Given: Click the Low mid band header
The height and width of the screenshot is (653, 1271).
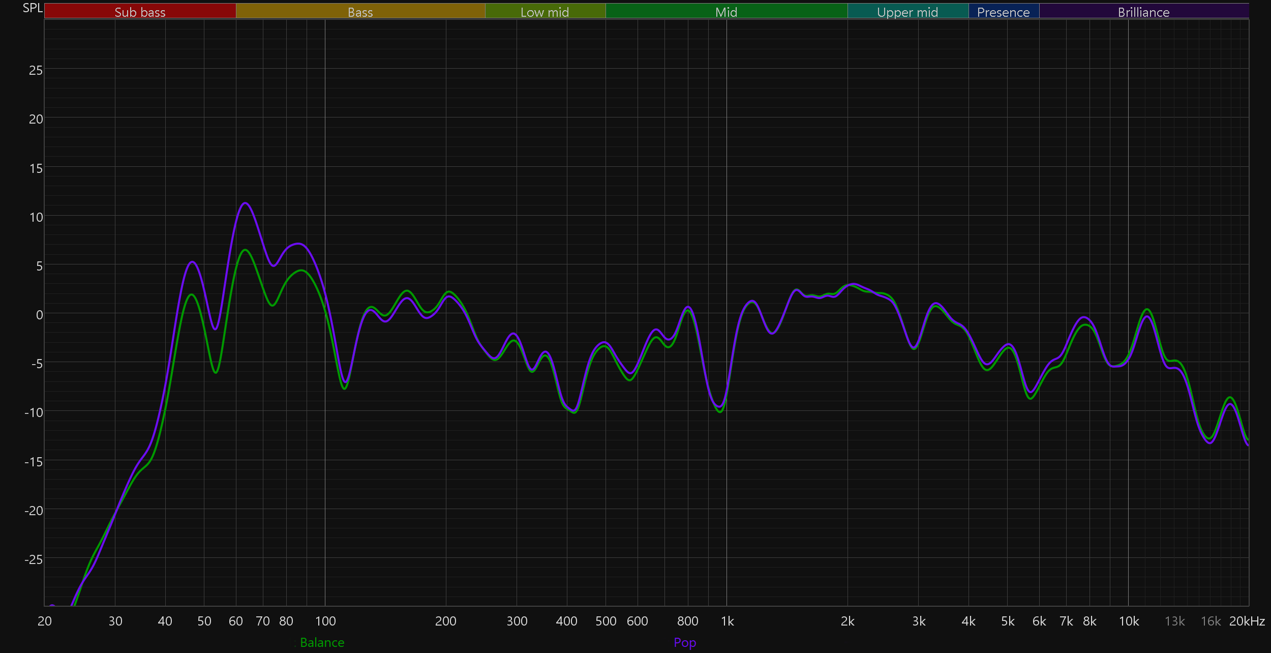Looking at the screenshot, I should click(544, 12).
